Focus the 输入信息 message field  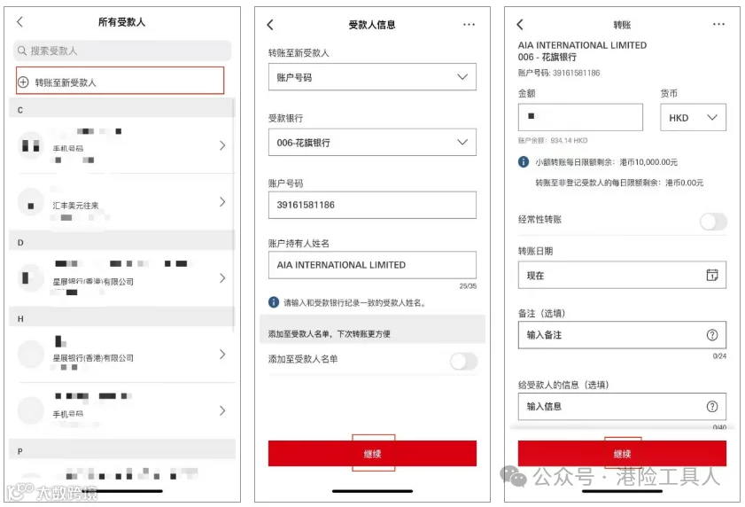click(622, 406)
